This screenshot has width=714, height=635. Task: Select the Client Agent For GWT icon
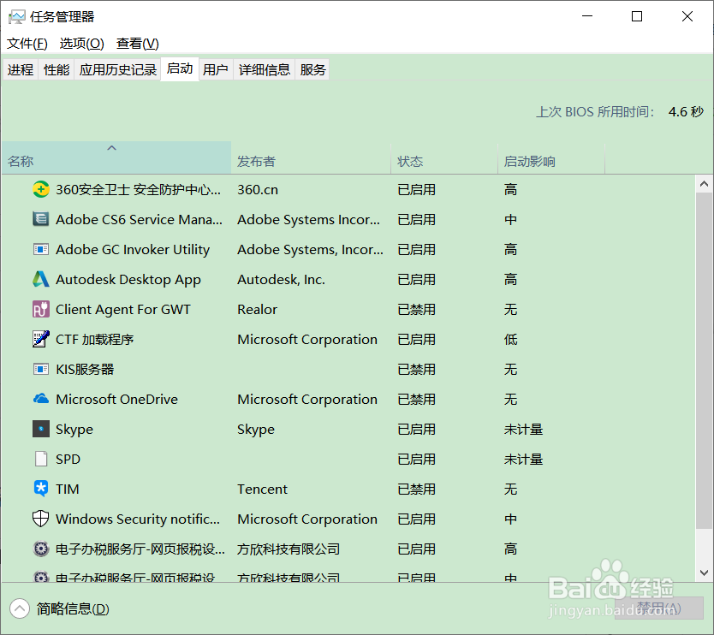pos(40,309)
